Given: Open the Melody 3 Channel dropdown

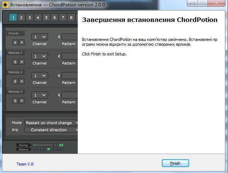Looking at the screenshot, I should click(40, 95).
